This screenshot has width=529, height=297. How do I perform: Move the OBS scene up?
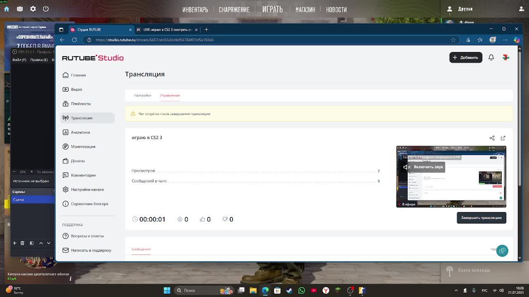[x=41, y=243]
